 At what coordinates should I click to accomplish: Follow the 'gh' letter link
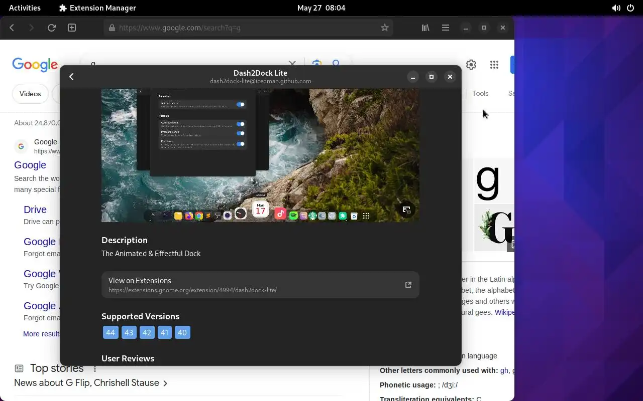click(x=504, y=370)
